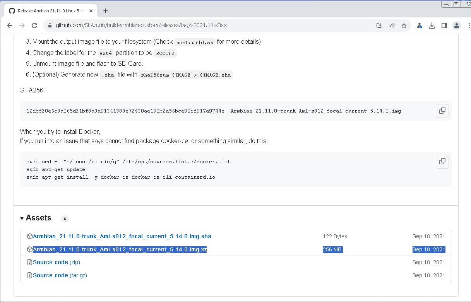The width and height of the screenshot is (471, 302).
Task: Click the 122 Bytes size text
Action: 335,236
